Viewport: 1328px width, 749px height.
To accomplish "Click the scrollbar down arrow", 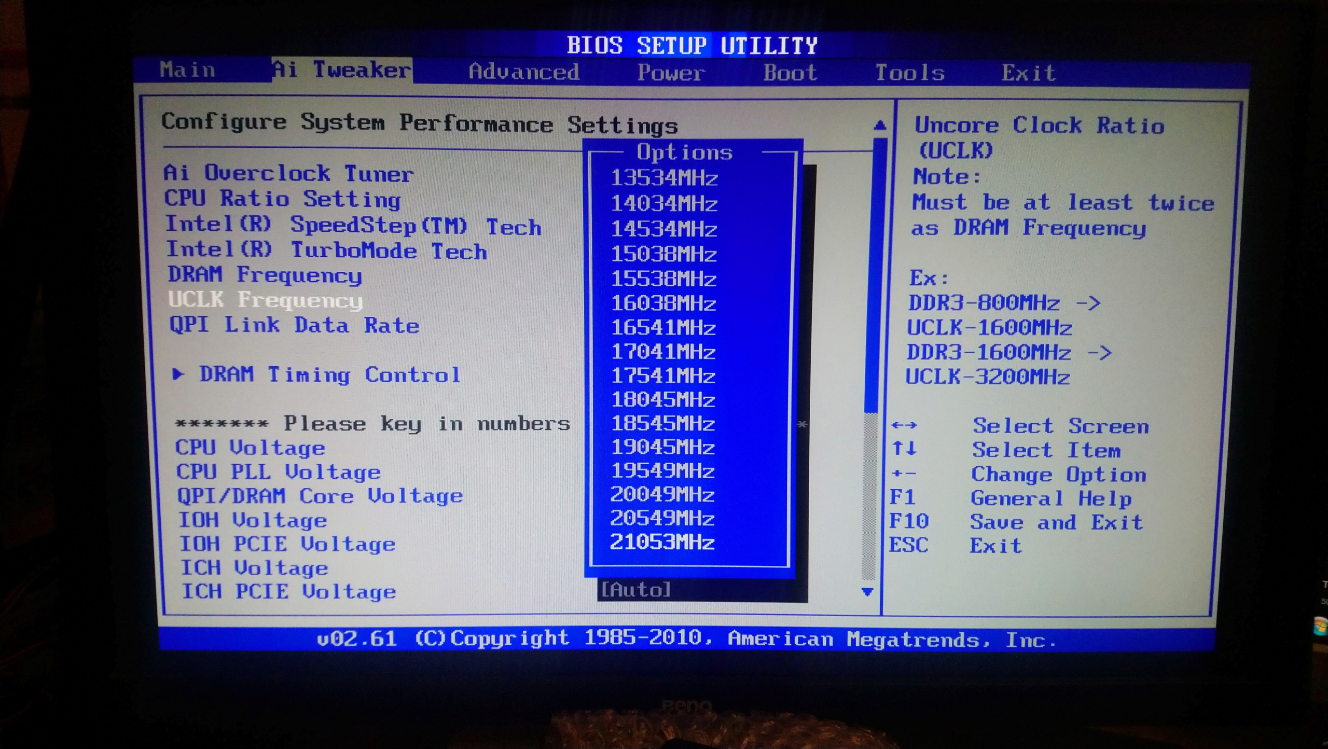I will (867, 591).
